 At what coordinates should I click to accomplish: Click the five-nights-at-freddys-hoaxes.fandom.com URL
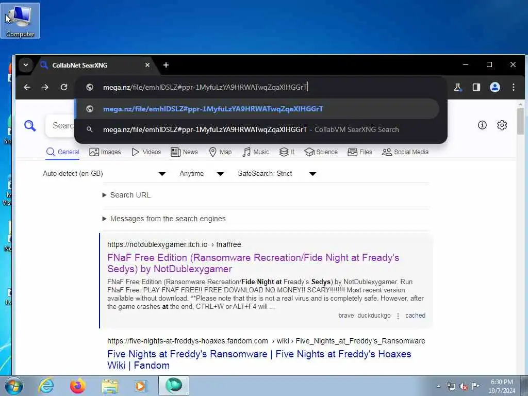[266, 341]
